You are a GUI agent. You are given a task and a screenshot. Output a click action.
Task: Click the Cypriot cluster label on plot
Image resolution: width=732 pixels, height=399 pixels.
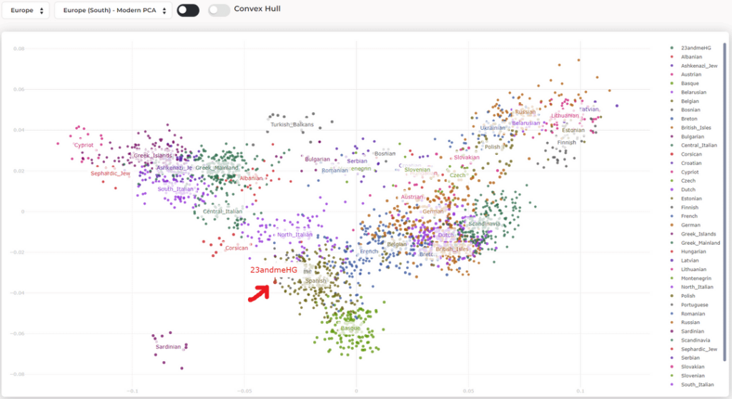(x=84, y=145)
